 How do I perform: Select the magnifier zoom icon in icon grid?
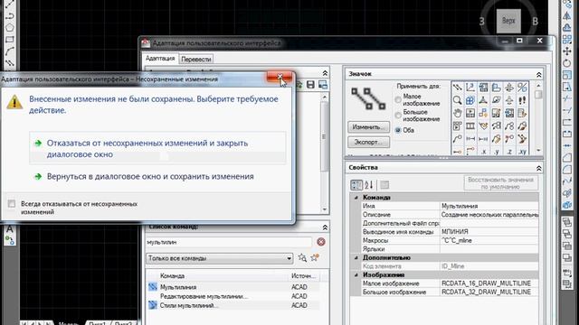(x=457, y=100)
